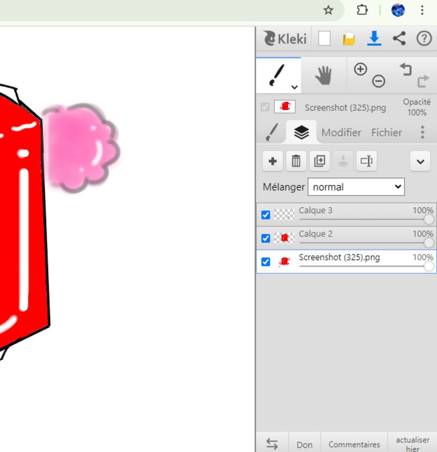Viewport: 437px width, 452px height.
Task: Toggle visibility of Calque 2
Action: [x=265, y=238]
